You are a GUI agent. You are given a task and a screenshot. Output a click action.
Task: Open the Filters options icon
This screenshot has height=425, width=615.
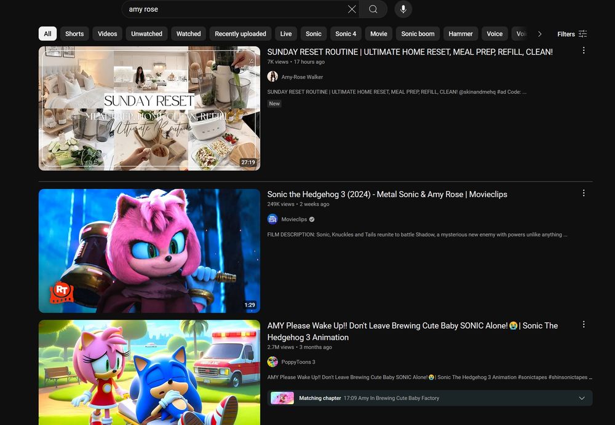pos(583,34)
